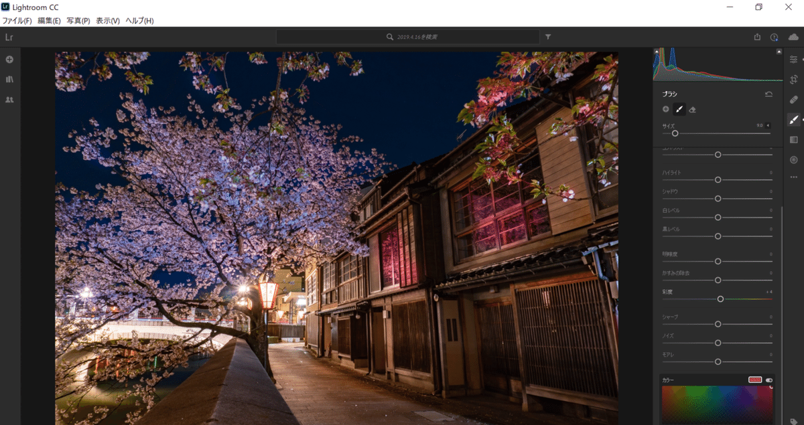This screenshot has height=425, width=804.
Task: Adjust the 黒レベル slider handle
Action: [718, 236]
